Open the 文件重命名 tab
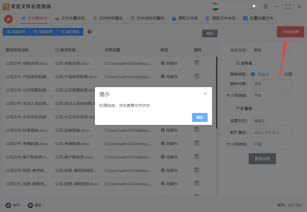 (34, 18)
